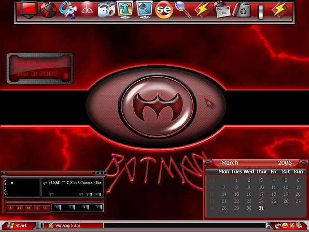
Task: Open the blue figure dock icon
Action: coord(68,10)
